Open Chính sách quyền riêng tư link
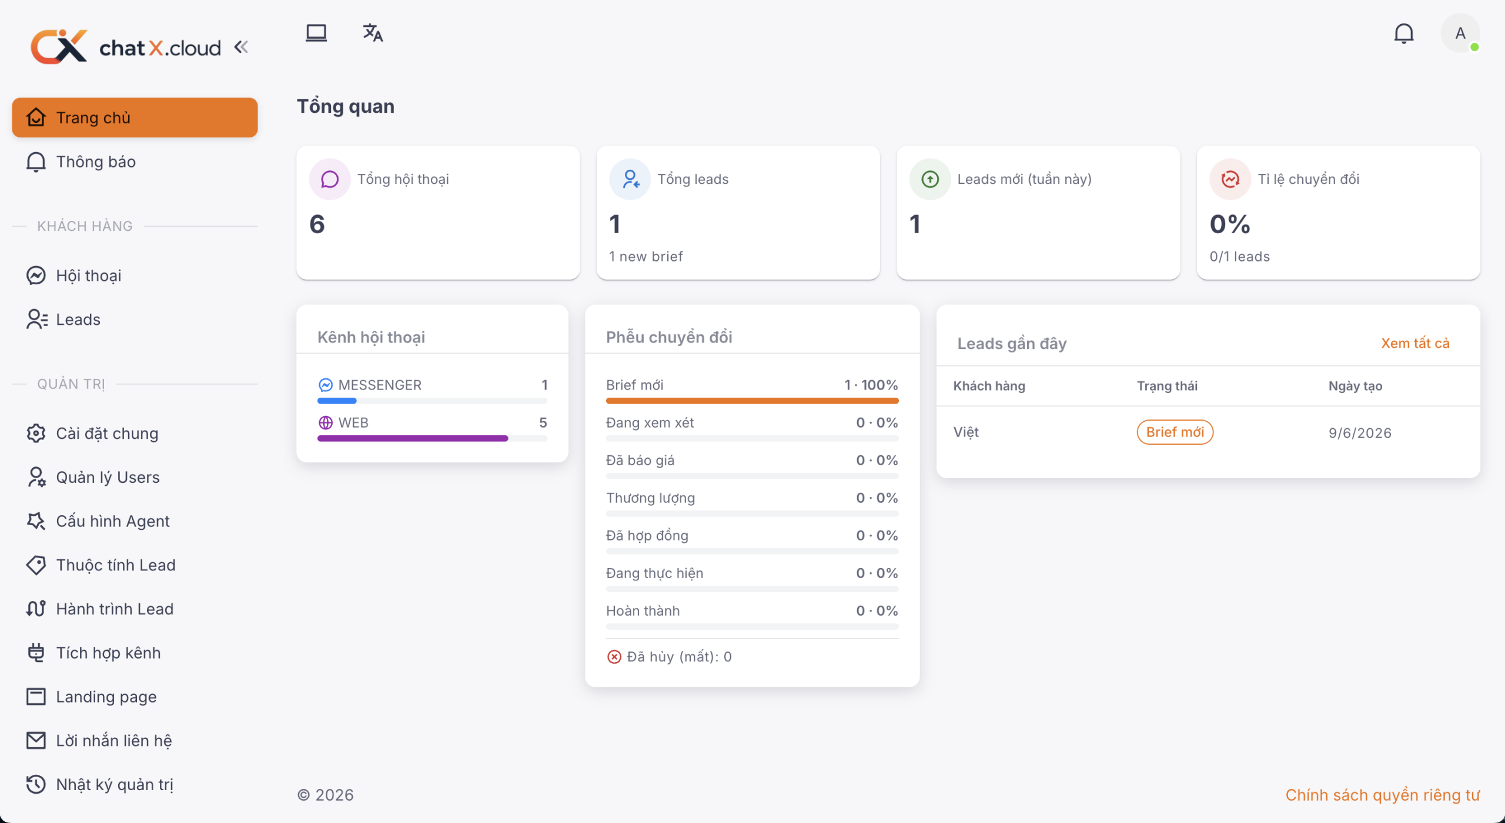The image size is (1505, 823). (1382, 795)
